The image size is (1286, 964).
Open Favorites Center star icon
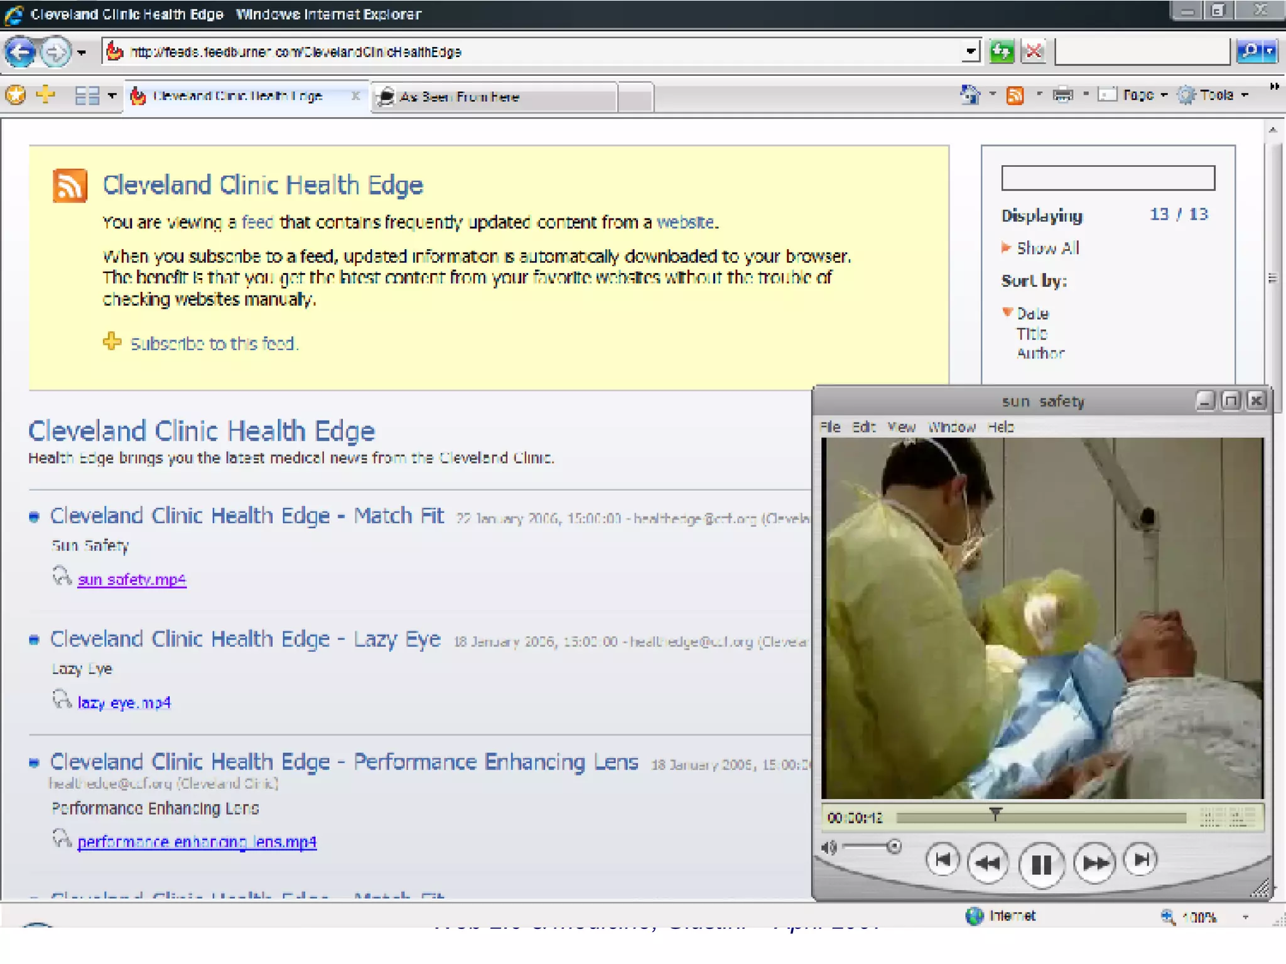tap(16, 95)
